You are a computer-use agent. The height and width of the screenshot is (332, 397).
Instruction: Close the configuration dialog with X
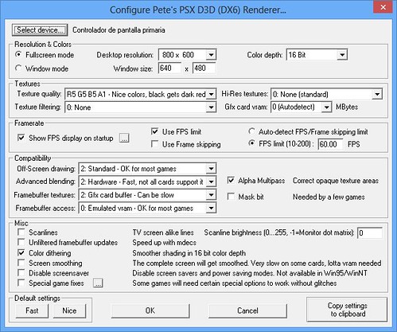click(383, 7)
